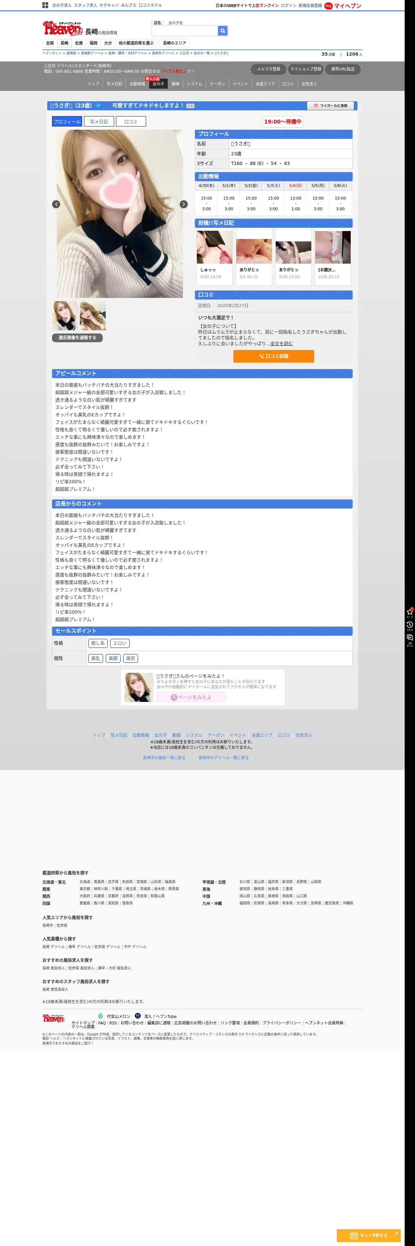
Task: Click the 潜入!ヘブンTube H icon
Action: [x=138, y=1016]
